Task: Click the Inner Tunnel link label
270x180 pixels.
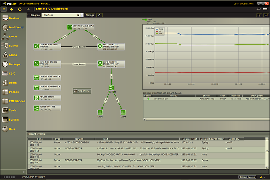Action: [x=79, y=64]
